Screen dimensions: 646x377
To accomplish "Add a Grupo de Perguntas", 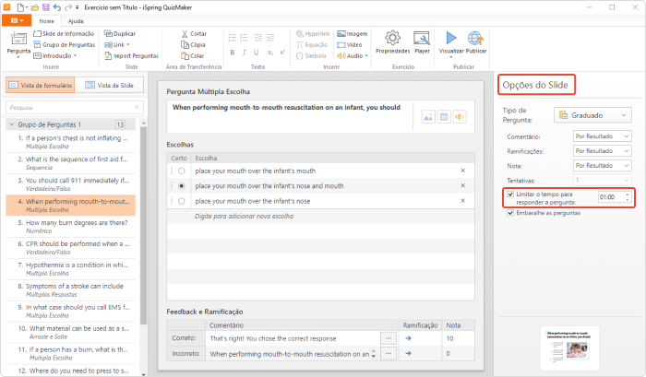I will pyautogui.click(x=65, y=45).
